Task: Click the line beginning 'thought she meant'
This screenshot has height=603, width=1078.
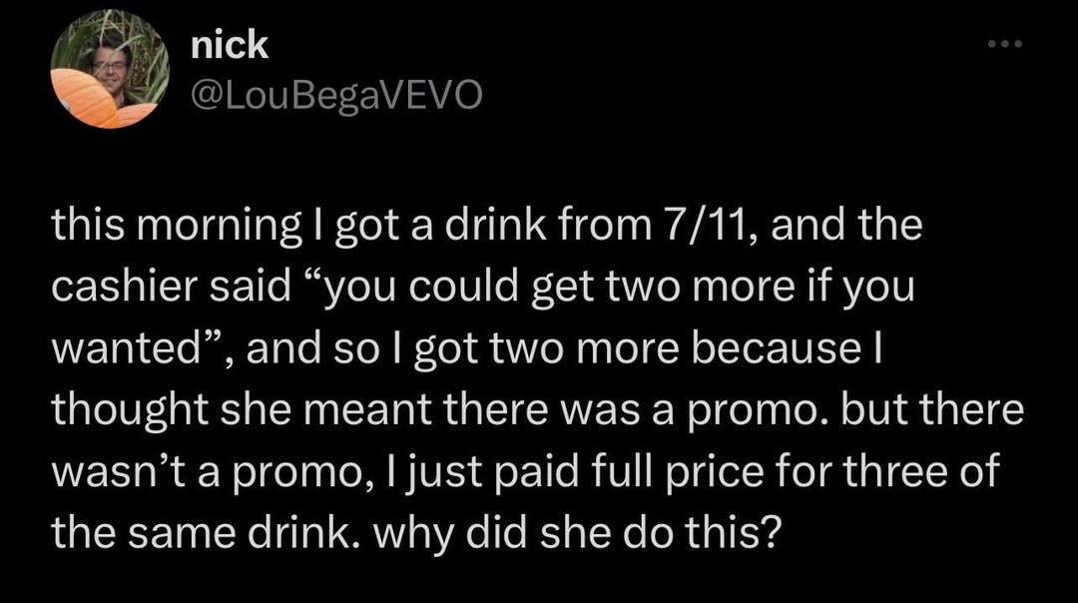Action: [x=538, y=410]
